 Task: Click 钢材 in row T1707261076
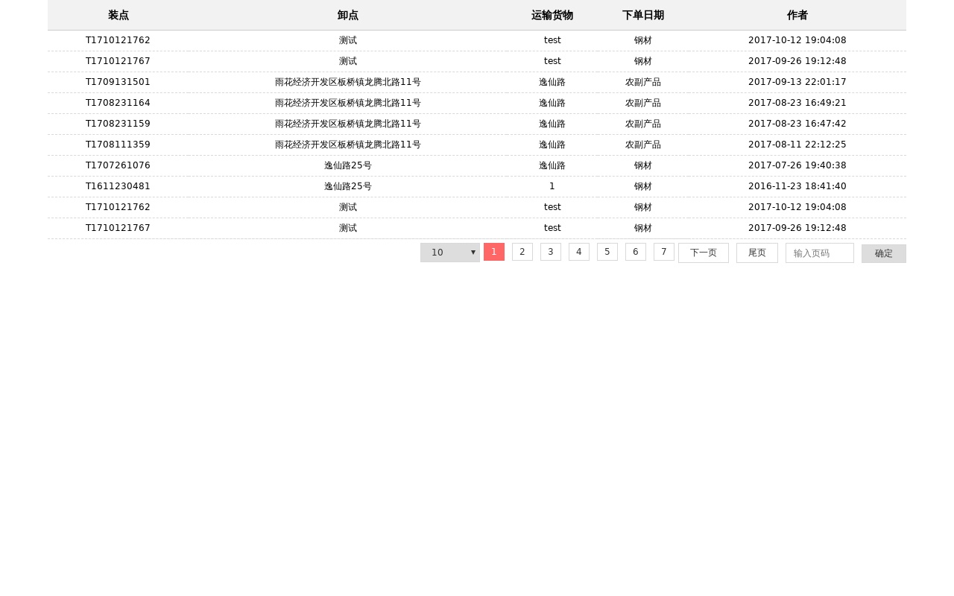coord(643,165)
